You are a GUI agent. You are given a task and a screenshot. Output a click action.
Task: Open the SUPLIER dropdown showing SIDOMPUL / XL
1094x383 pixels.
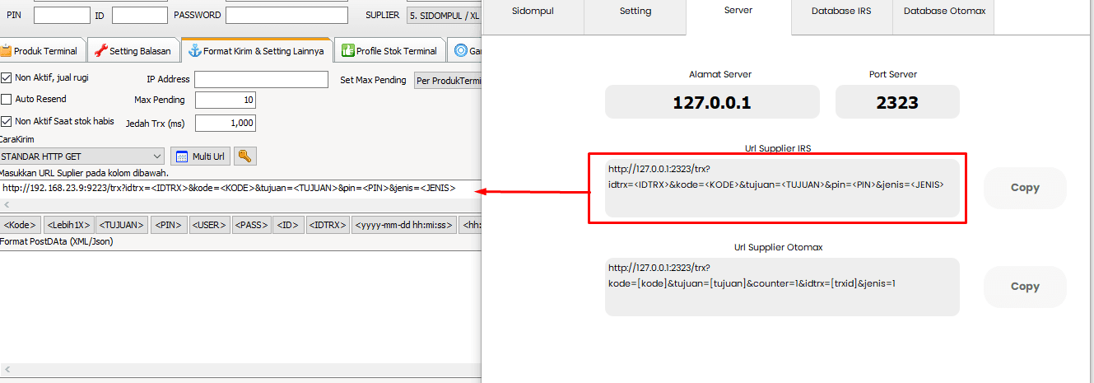[444, 16]
